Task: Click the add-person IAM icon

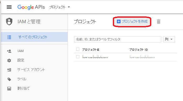Action: click(x=9, y=51)
